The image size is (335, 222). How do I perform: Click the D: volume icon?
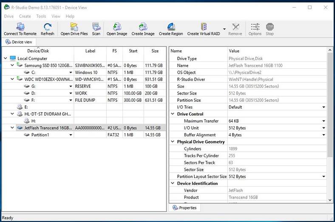tap(27, 93)
